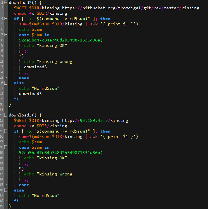Click the 'esac' keyword on line 15

point(24,78)
